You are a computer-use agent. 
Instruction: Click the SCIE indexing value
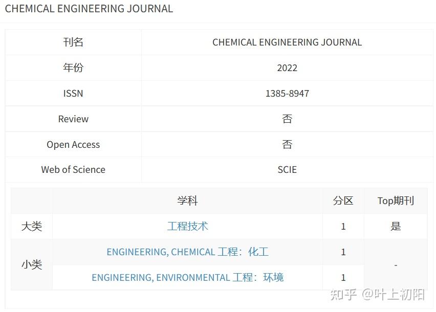[x=287, y=169]
